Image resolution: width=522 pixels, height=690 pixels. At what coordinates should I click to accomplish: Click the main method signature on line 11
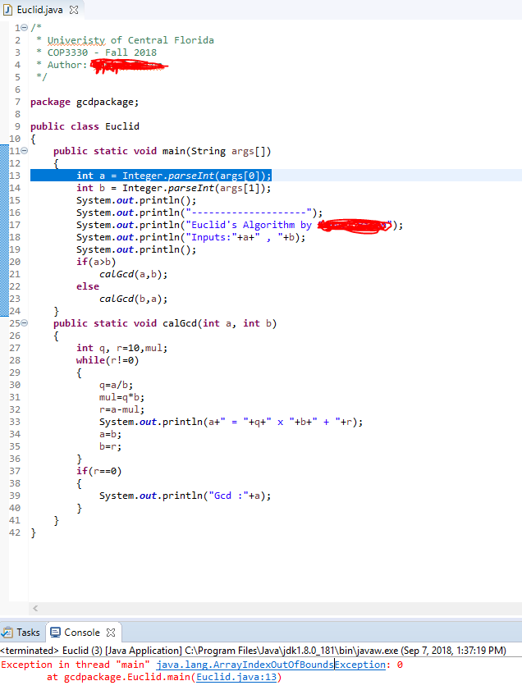[162, 151]
